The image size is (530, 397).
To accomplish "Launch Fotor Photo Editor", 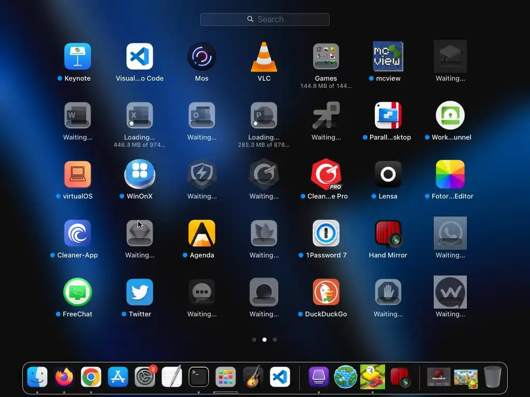I will pos(450,174).
